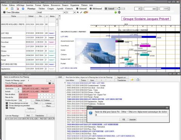The width and height of the screenshot is (181, 140).
Task: Click the Trait button
Action: tap(36, 103)
